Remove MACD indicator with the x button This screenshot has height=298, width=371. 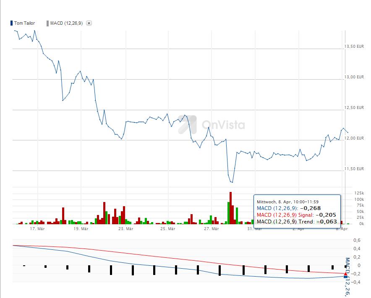pyautogui.click(x=89, y=23)
